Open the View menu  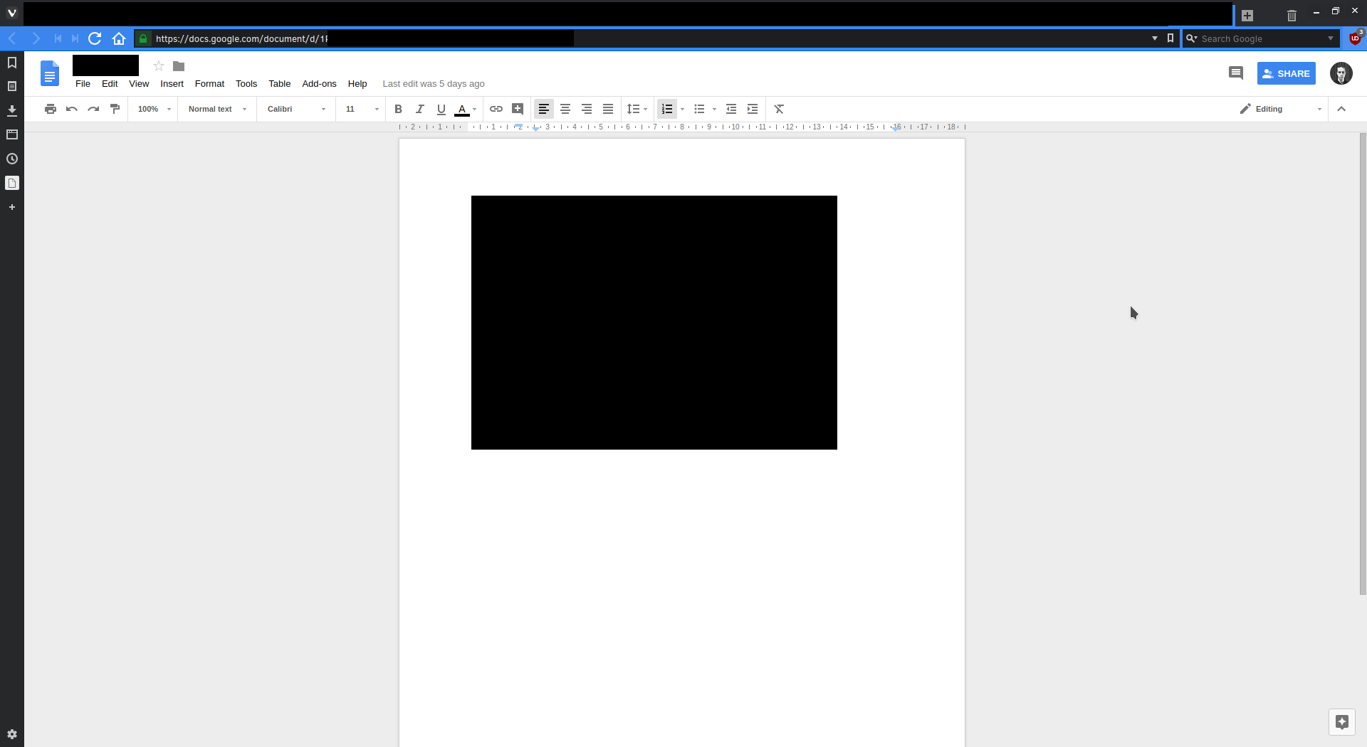139,84
